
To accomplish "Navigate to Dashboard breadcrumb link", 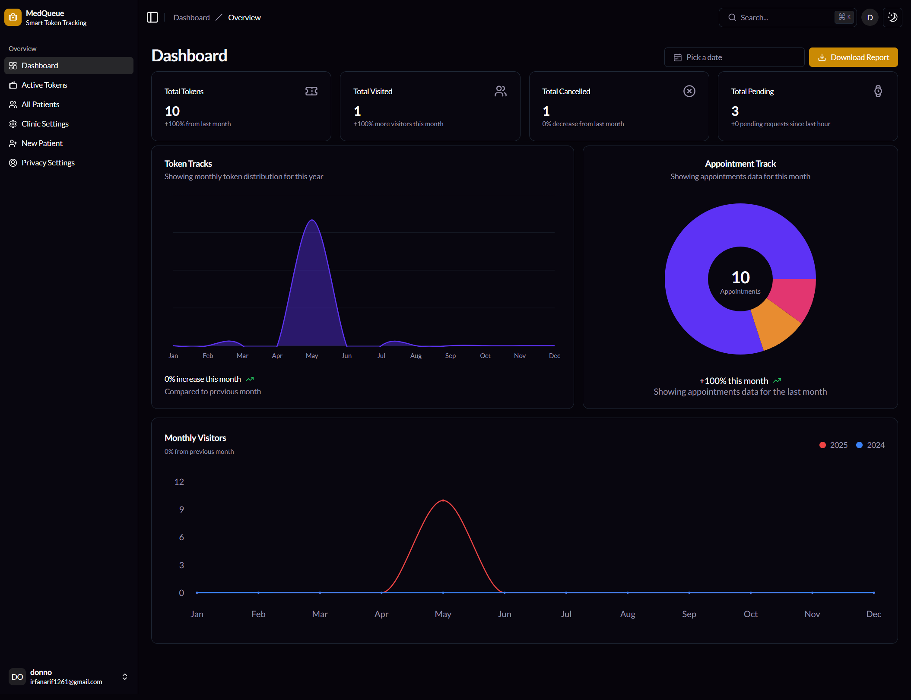I will (191, 17).
